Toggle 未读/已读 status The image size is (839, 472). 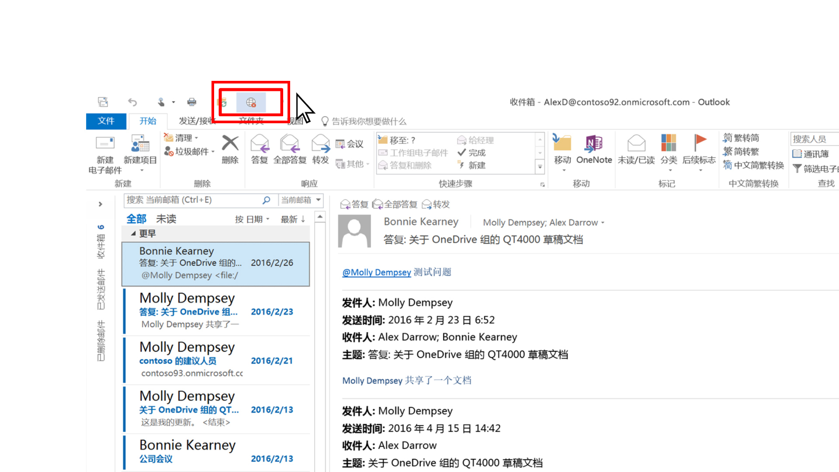coord(636,149)
